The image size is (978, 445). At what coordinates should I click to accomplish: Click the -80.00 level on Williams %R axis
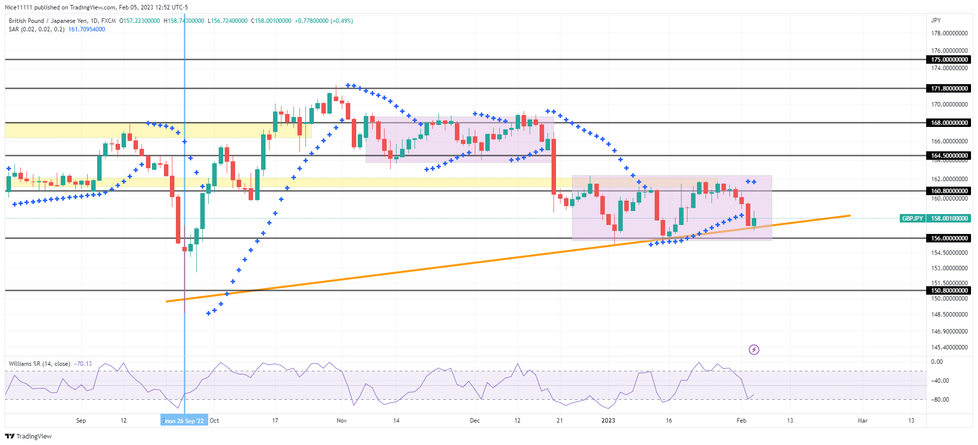pos(941,400)
